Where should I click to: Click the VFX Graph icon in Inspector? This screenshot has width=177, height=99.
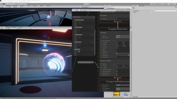134,8
